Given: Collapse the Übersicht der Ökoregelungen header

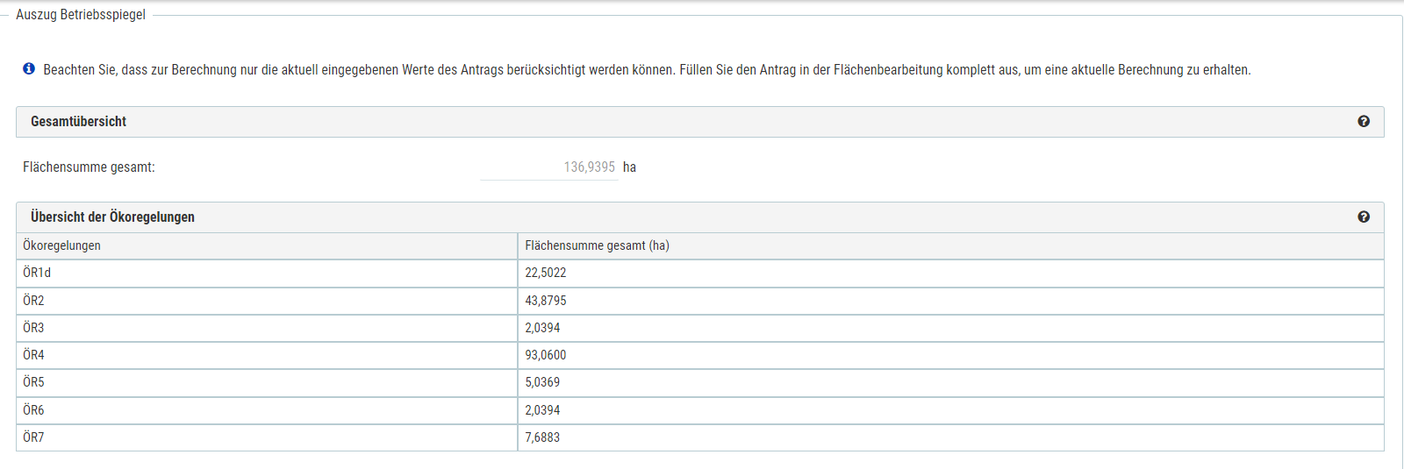Looking at the screenshot, I should point(112,217).
